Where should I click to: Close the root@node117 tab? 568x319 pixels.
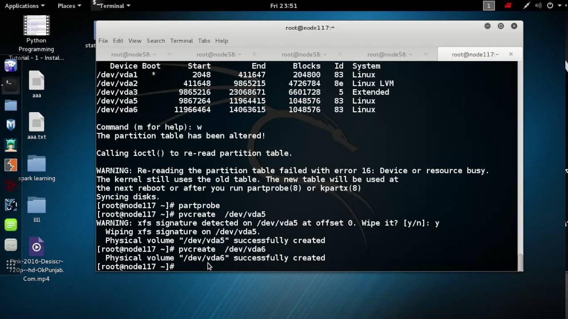click(x=511, y=54)
